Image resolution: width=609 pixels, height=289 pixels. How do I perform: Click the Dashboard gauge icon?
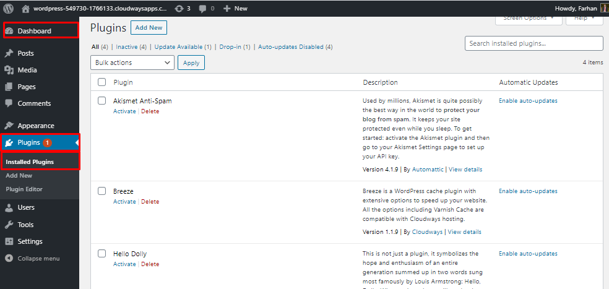(x=9, y=31)
